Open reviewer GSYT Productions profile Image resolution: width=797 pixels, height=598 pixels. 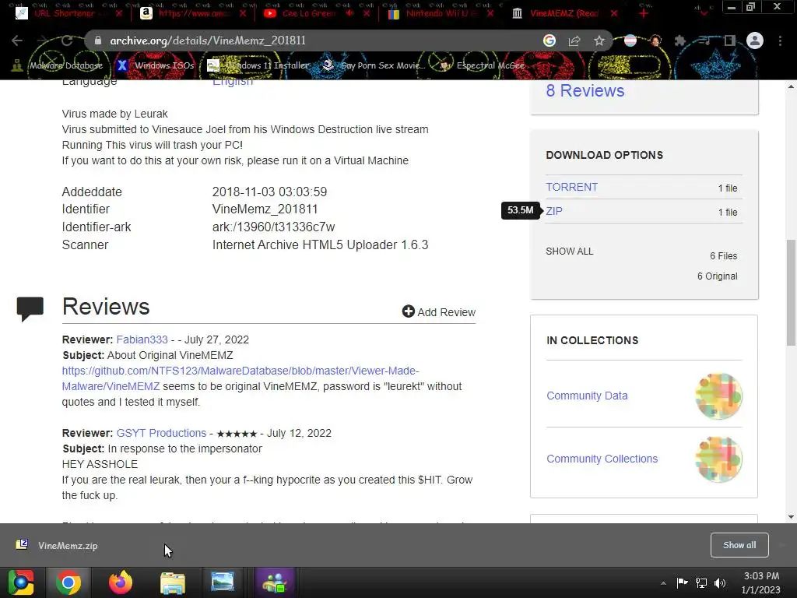click(x=161, y=433)
